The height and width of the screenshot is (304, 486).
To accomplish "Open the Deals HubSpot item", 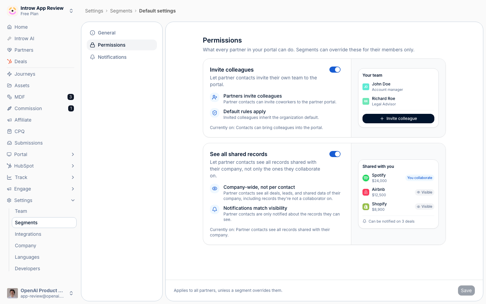I will point(40,61).
